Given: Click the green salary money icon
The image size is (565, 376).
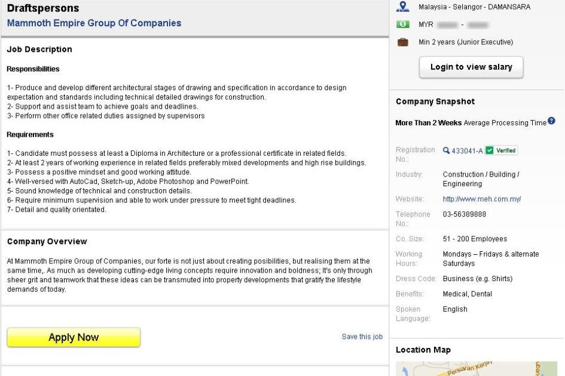Looking at the screenshot, I should [403, 25].
